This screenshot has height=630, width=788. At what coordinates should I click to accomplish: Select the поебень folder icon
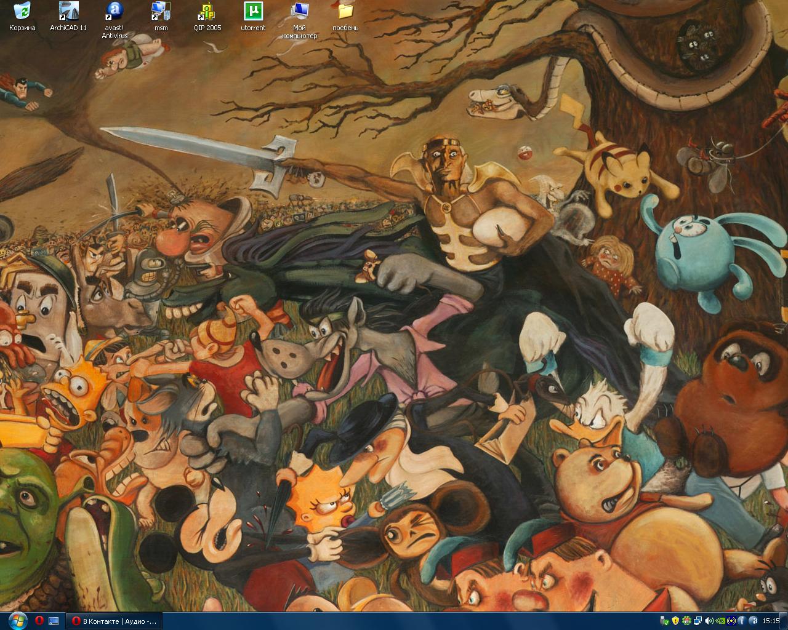click(345, 17)
